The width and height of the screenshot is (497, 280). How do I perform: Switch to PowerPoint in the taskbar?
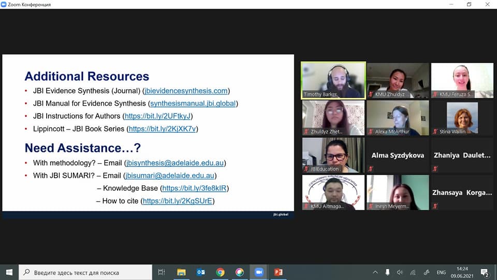[x=278, y=272]
